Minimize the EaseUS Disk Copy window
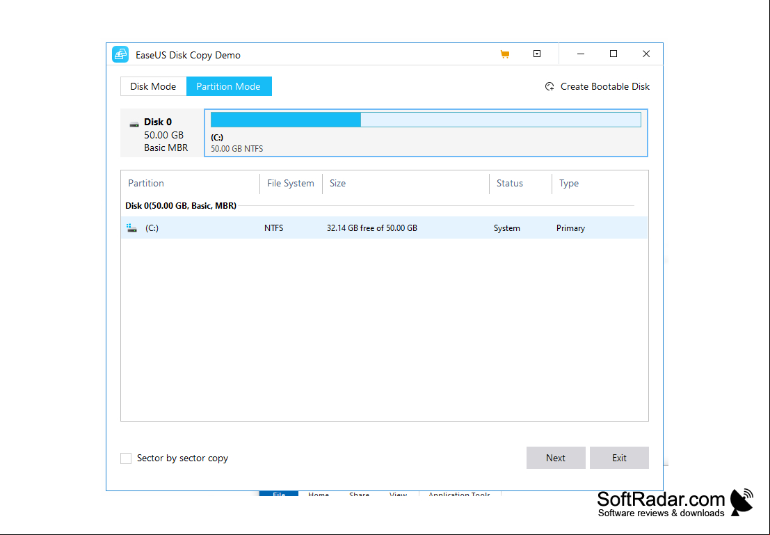 click(581, 54)
